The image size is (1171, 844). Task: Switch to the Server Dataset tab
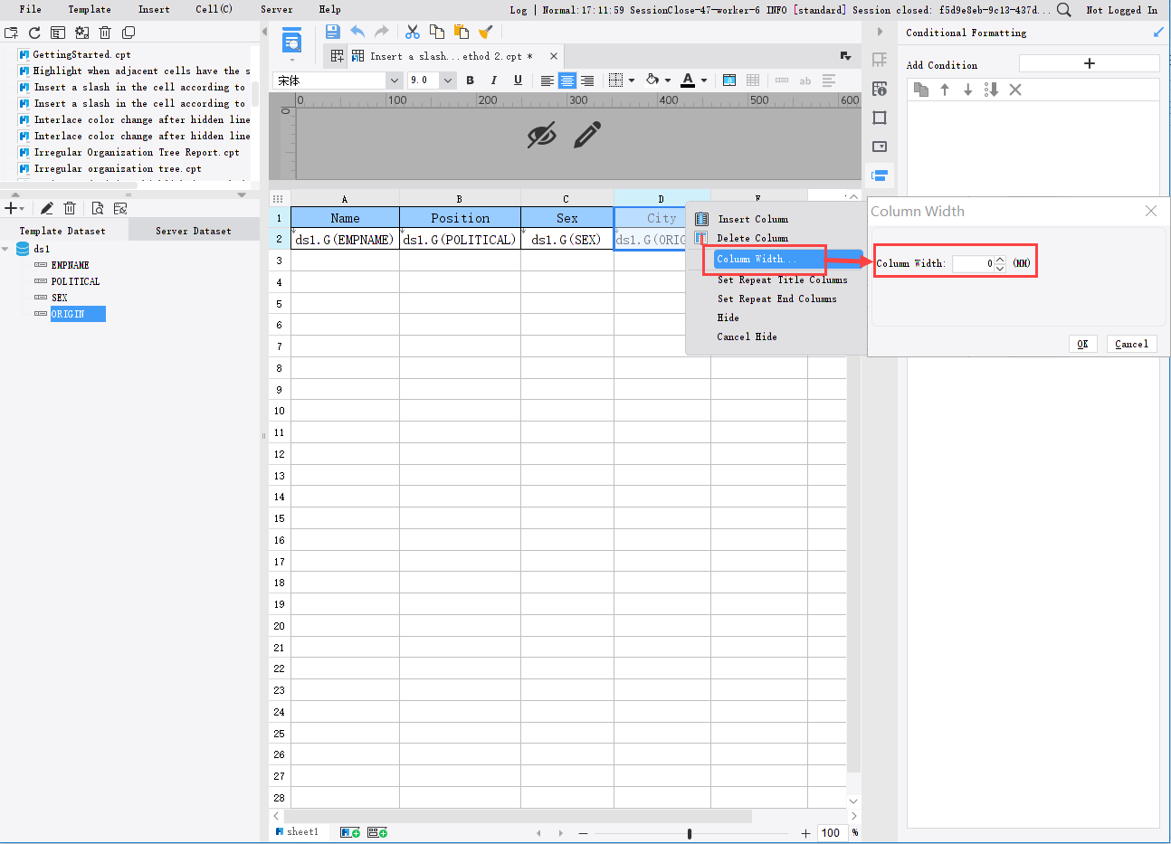193,230
